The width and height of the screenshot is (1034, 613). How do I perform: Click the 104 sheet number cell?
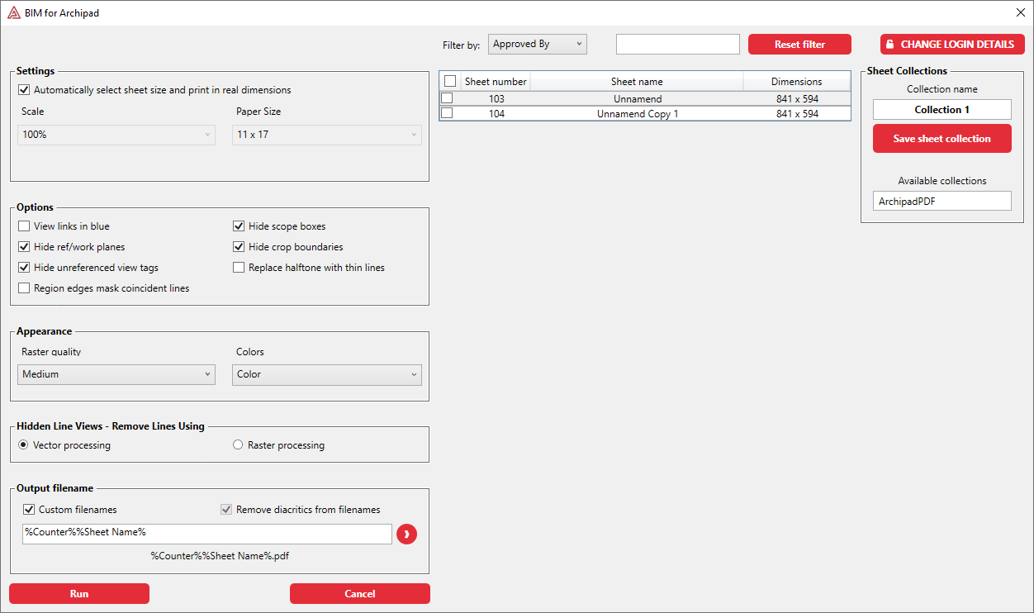[496, 114]
